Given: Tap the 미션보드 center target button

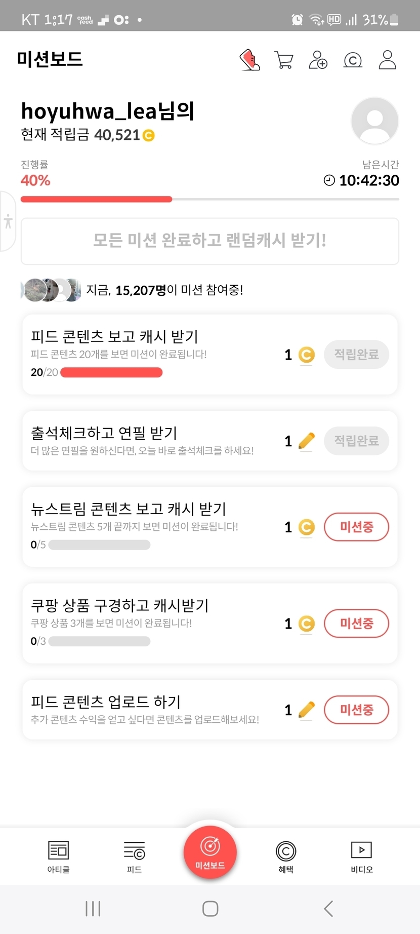Looking at the screenshot, I should 210,852.
